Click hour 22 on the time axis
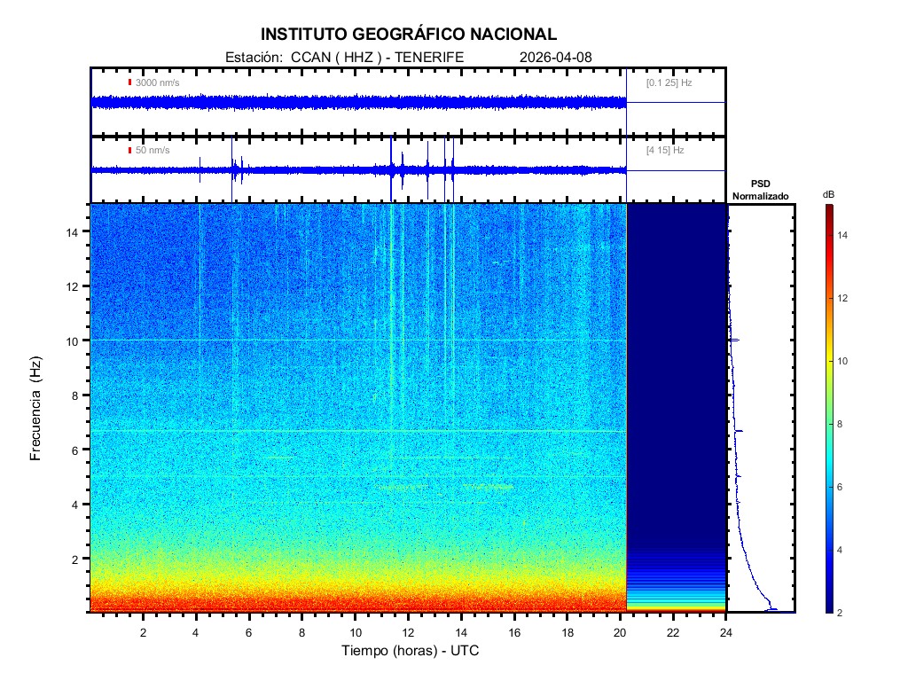The width and height of the screenshot is (908, 681). 673,632
